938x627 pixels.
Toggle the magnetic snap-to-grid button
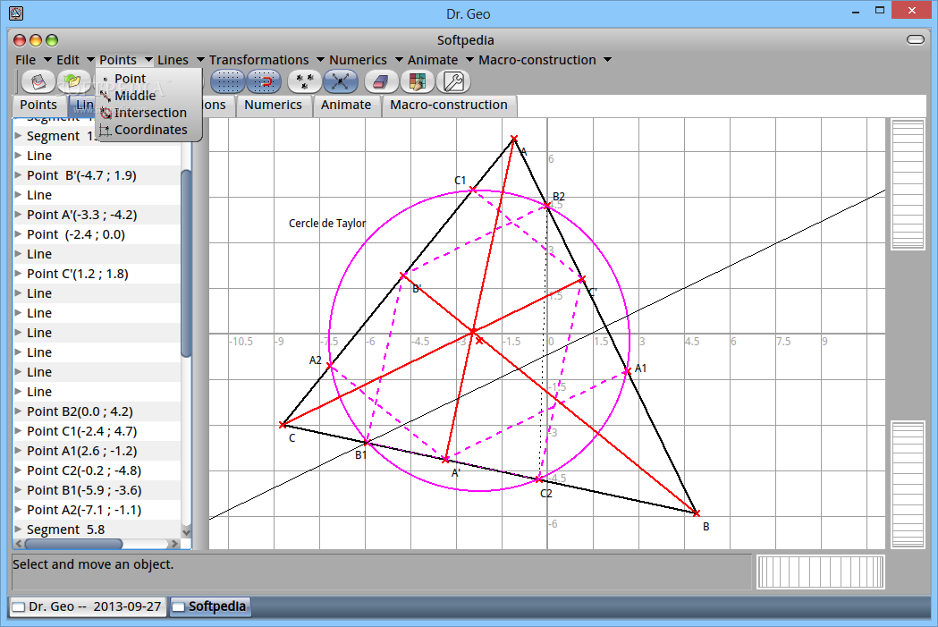[x=263, y=81]
